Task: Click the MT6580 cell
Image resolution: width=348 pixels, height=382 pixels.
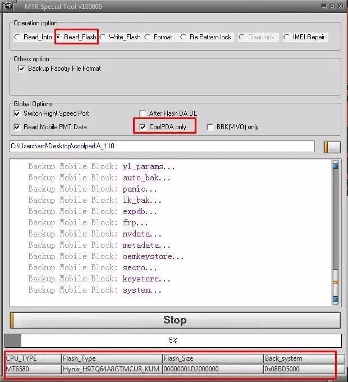Action: (33, 369)
